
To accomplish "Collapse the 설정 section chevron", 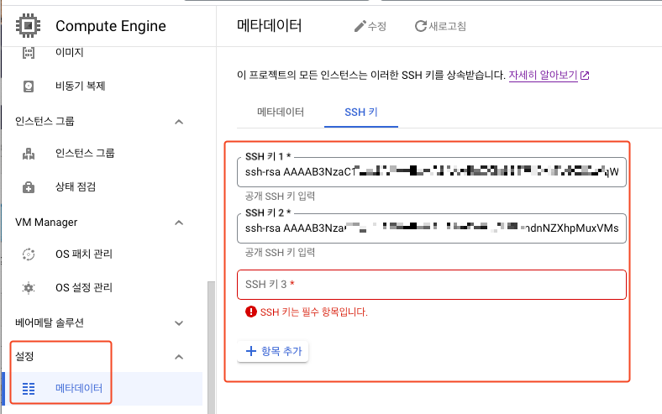I will pyautogui.click(x=179, y=357).
